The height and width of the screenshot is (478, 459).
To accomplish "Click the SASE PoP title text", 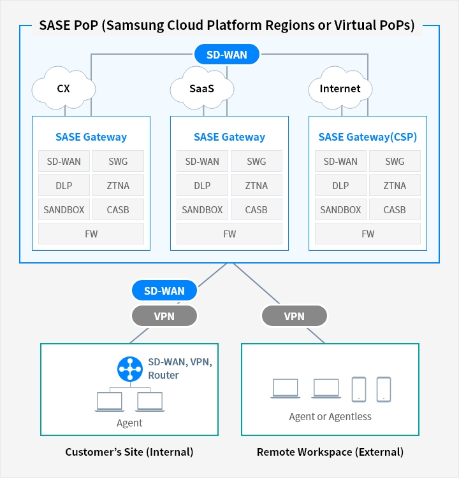I will (227, 26).
